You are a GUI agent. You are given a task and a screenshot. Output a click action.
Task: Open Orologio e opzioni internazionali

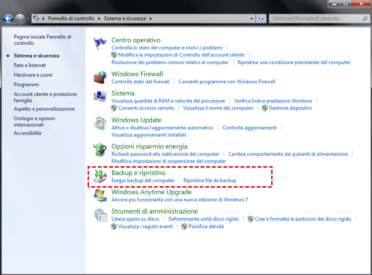coord(34,122)
